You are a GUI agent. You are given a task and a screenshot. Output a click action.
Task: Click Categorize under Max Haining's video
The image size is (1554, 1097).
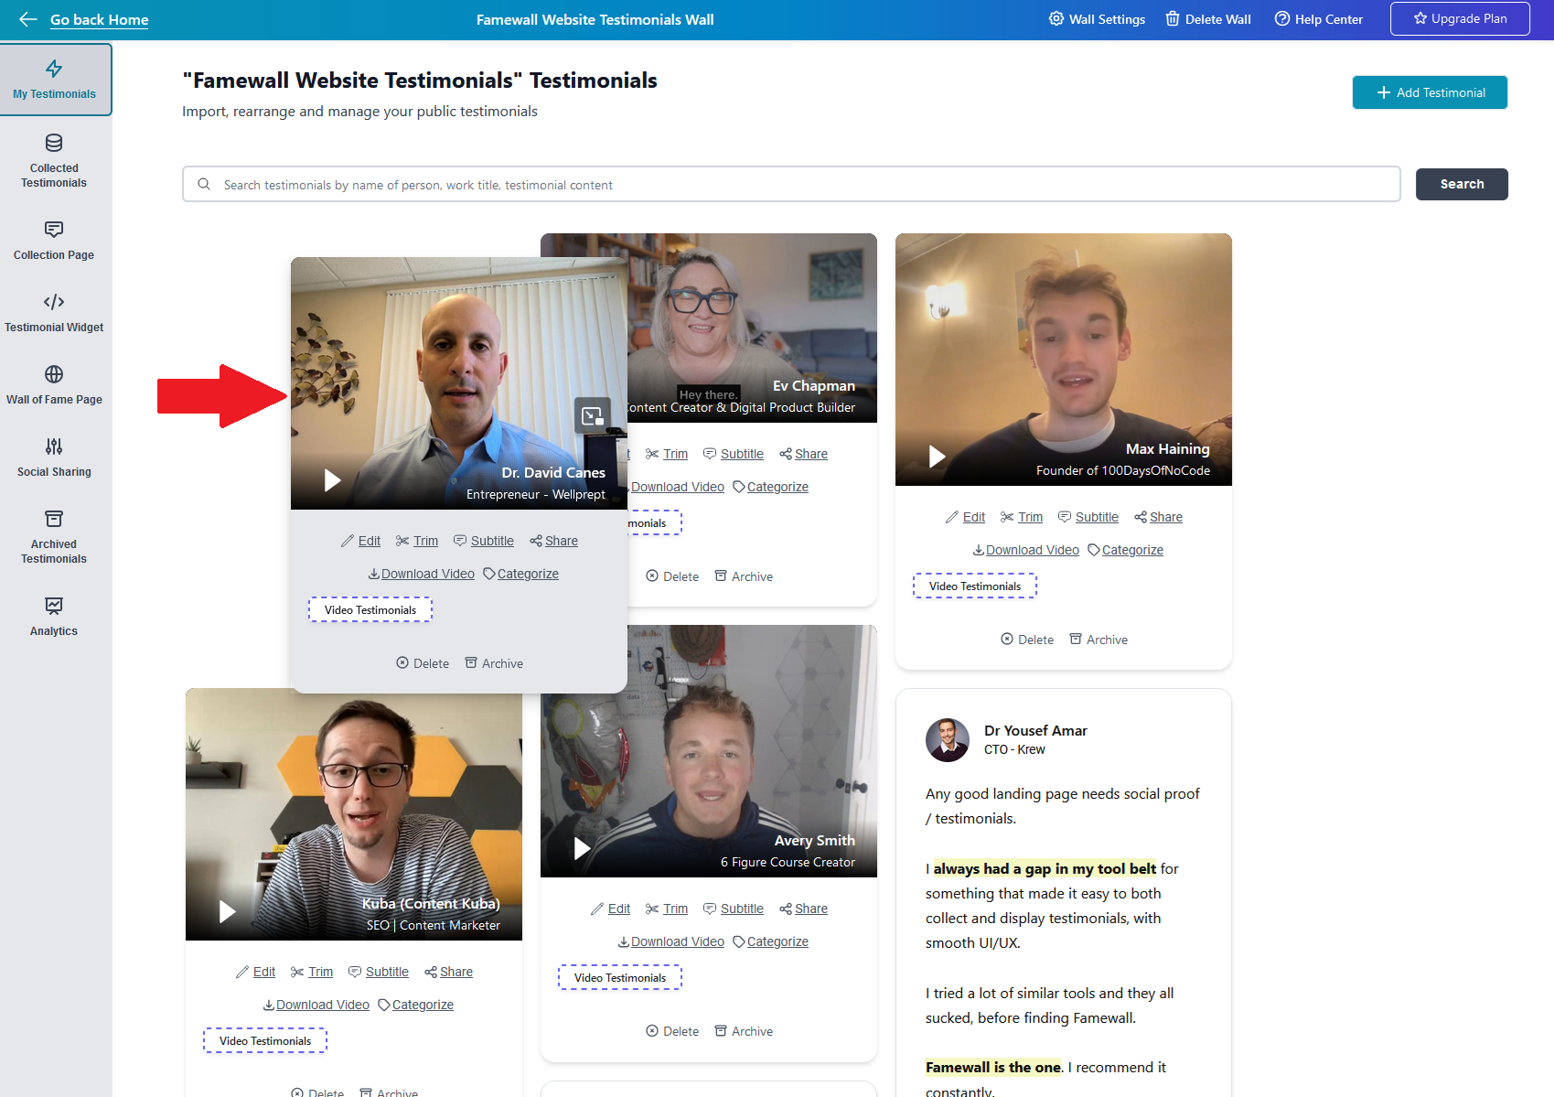[1131, 550]
